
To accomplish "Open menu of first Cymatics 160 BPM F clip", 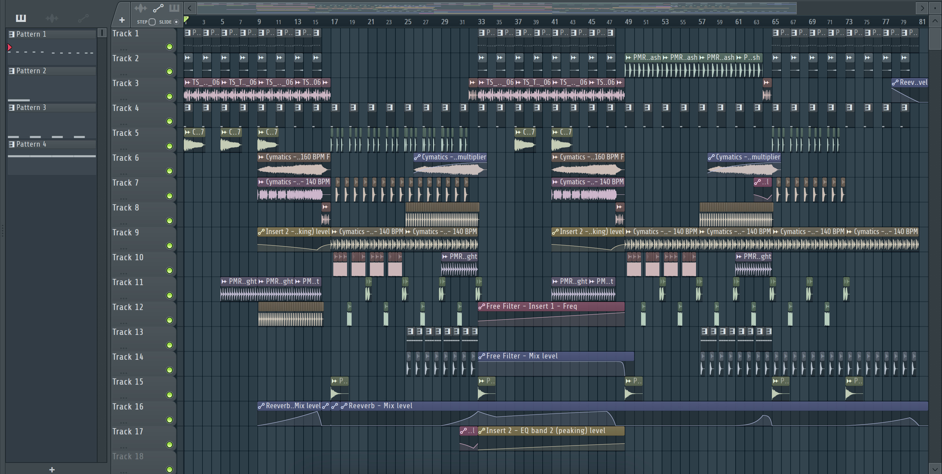I will 261,157.
